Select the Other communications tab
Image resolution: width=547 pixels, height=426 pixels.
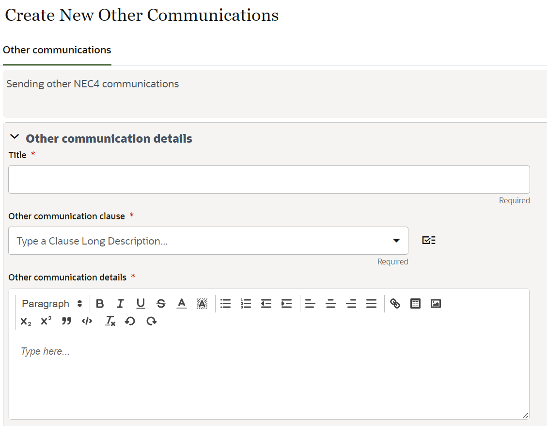(x=57, y=49)
